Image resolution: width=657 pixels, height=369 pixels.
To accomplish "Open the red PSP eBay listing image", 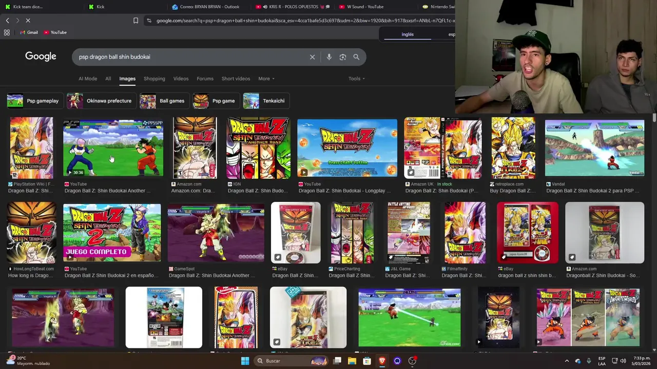I will pyautogui.click(x=527, y=232).
